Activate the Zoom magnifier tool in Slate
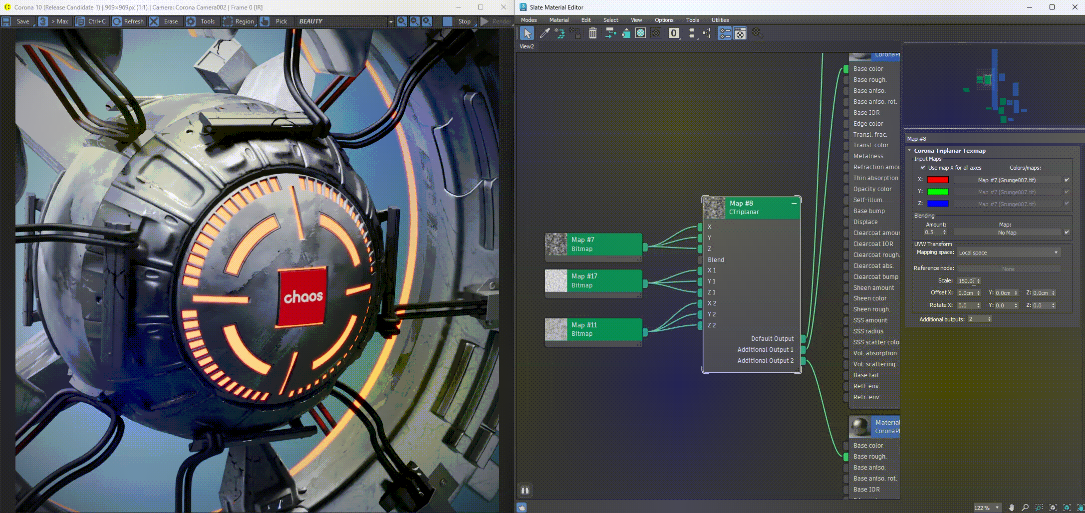1085x513 pixels. coord(1025,508)
